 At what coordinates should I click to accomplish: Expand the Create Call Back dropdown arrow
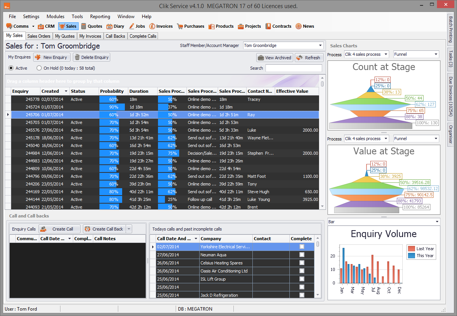[x=129, y=229]
